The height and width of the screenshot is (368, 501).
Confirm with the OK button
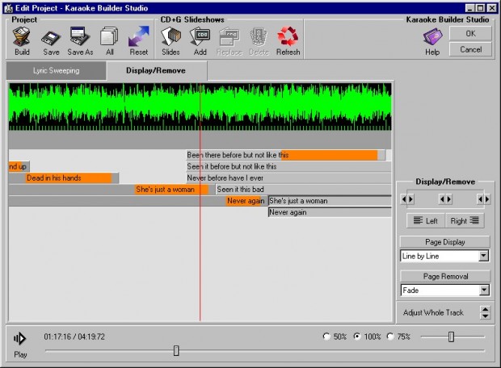coord(470,33)
